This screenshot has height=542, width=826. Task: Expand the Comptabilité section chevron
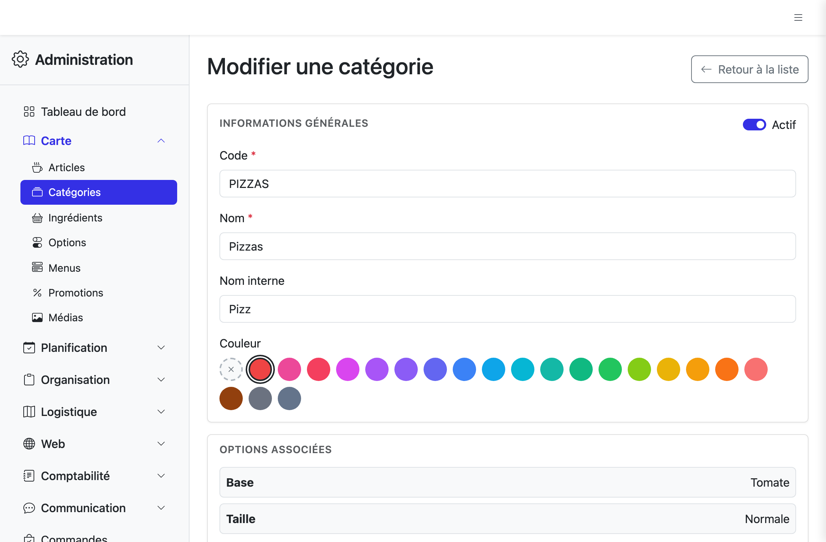(161, 476)
